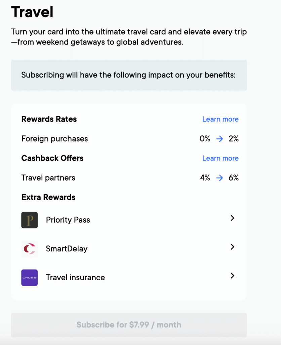
Task: Expand the SmartDelay chevron
Action: click(x=232, y=247)
